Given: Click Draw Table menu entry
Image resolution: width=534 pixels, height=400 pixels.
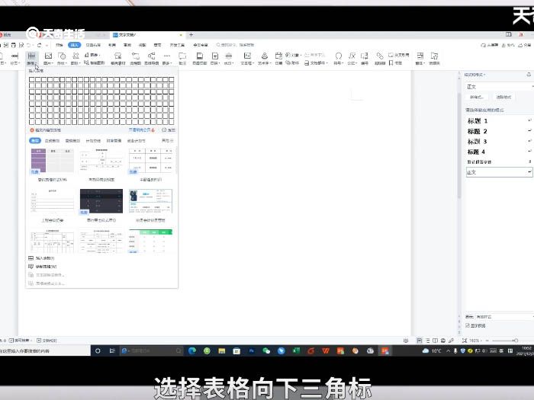Looking at the screenshot, I should [42, 267].
